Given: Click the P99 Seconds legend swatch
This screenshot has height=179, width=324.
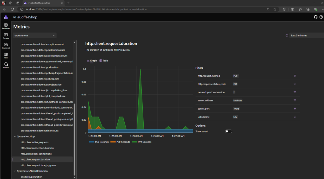Looking at the screenshot, I should point(134,142).
